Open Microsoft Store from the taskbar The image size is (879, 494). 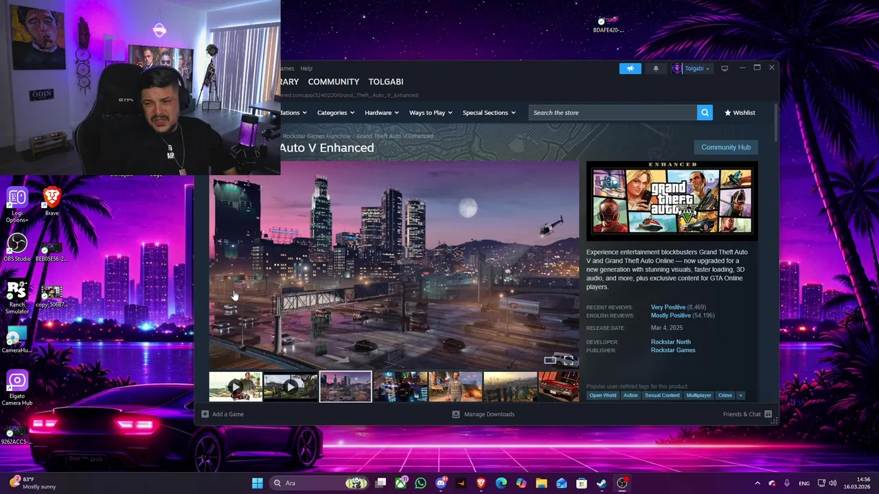point(582,483)
